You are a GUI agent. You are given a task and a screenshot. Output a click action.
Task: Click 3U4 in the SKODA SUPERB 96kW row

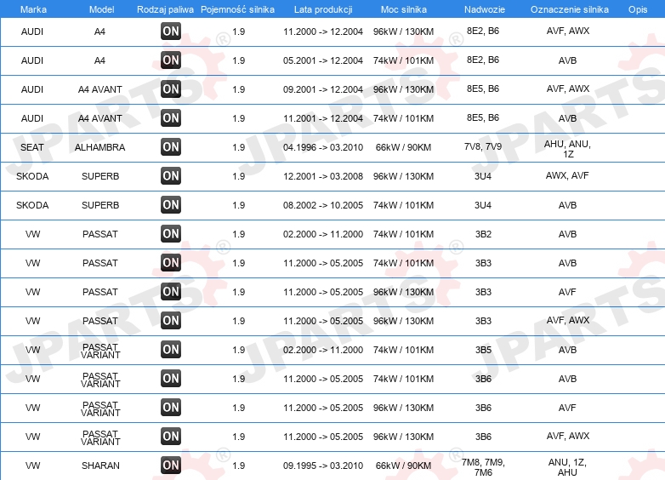tap(483, 176)
